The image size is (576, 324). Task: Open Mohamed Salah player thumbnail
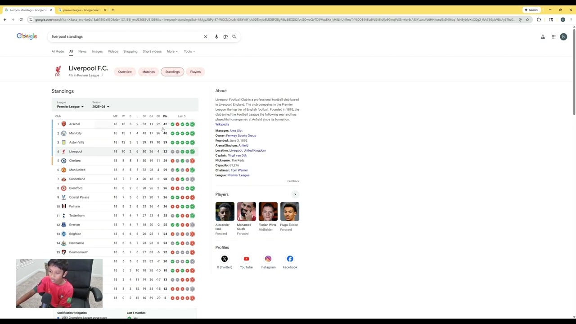point(247,211)
